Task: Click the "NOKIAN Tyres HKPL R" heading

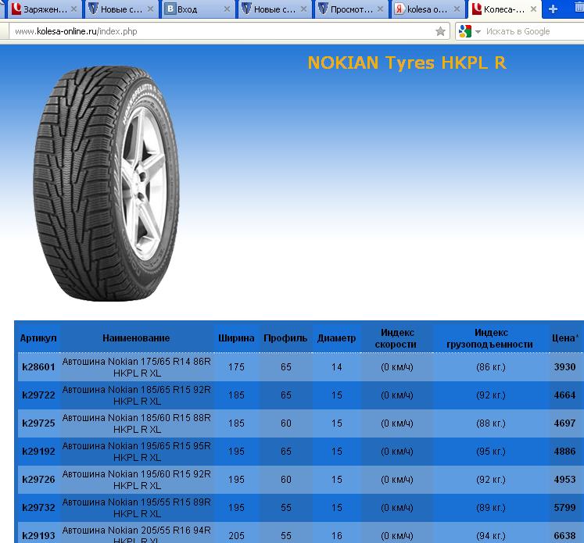Action: point(407,63)
